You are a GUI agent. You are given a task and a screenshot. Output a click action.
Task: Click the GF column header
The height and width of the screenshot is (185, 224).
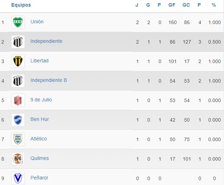[x=172, y=5]
